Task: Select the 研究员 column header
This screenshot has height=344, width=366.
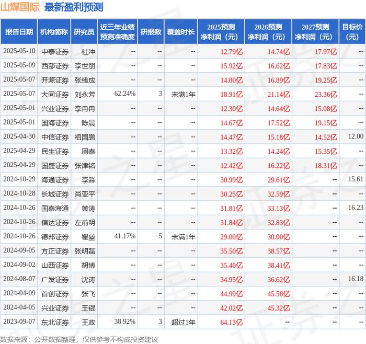Action: click(x=84, y=32)
